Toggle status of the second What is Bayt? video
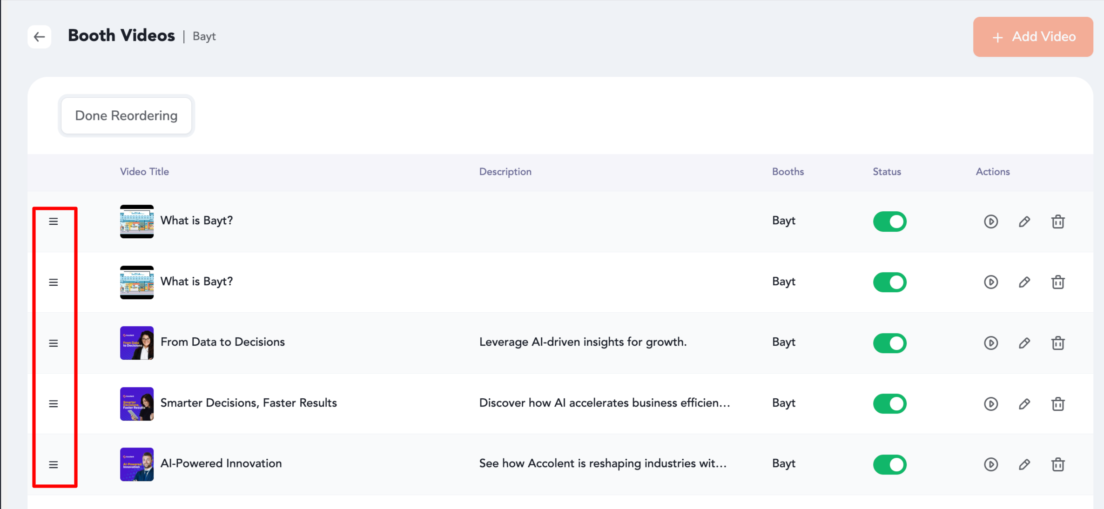Image resolution: width=1104 pixels, height=509 pixels. coord(889,282)
